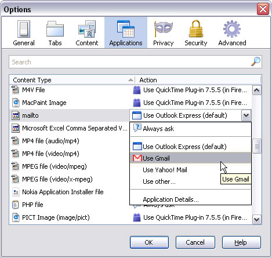
Task: Click inside the Search applications field
Action: point(135,62)
